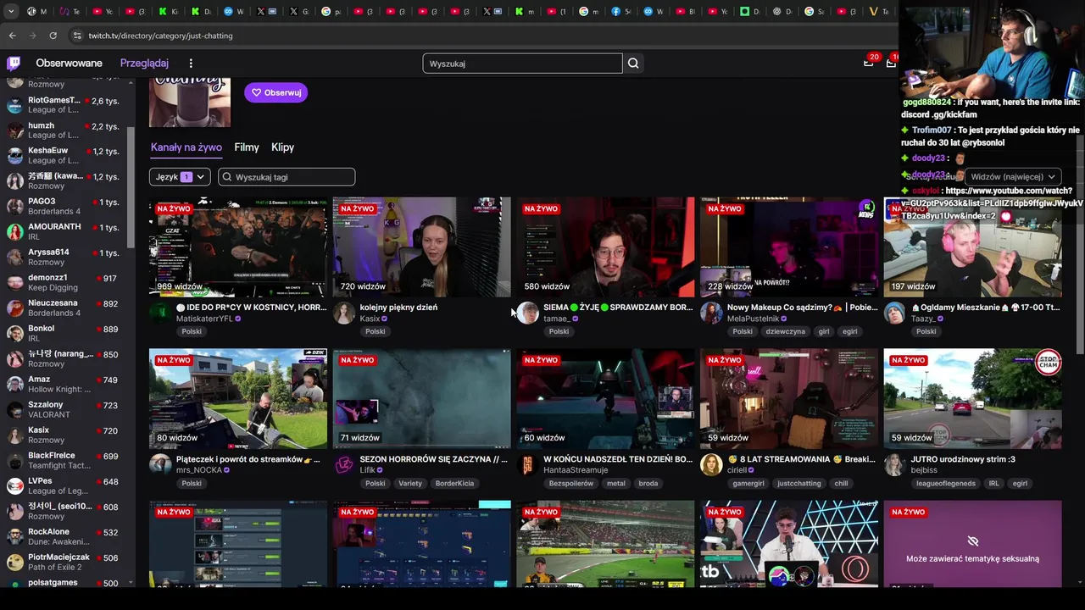Click the Twitch logo home icon
Screen dimensions: 1085x610
14,63
